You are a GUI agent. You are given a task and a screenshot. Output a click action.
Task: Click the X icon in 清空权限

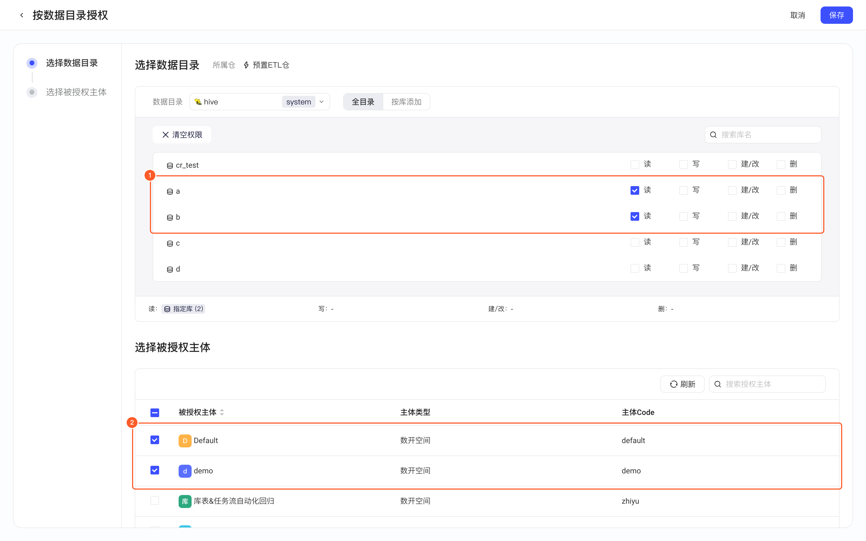165,135
